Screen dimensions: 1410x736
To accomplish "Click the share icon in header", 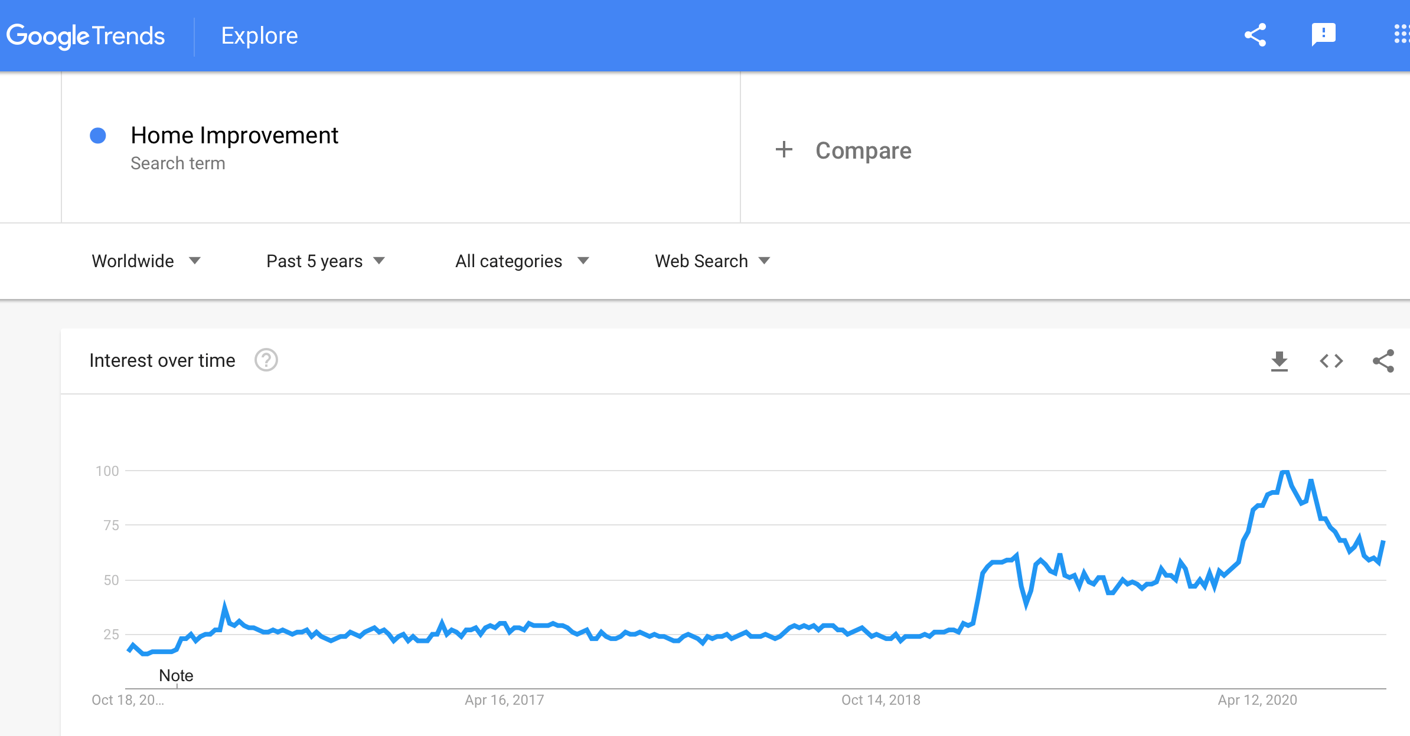I will (1255, 35).
